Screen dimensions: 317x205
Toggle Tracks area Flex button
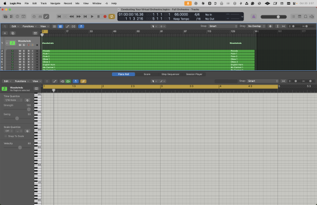(x=73, y=26)
